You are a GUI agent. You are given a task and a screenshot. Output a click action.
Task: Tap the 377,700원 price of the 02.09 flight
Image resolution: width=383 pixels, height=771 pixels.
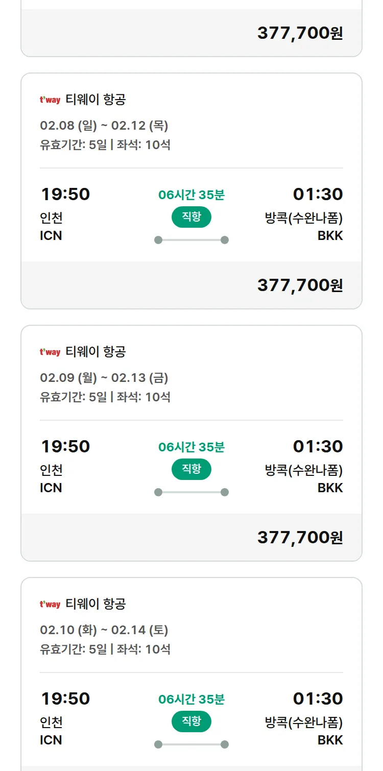[x=300, y=538]
